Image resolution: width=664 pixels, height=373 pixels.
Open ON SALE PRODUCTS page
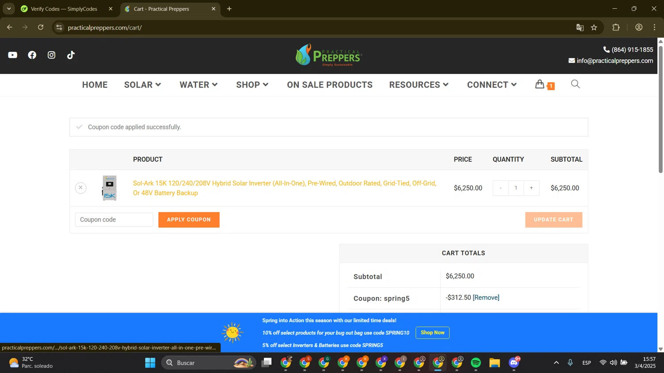[x=330, y=85]
